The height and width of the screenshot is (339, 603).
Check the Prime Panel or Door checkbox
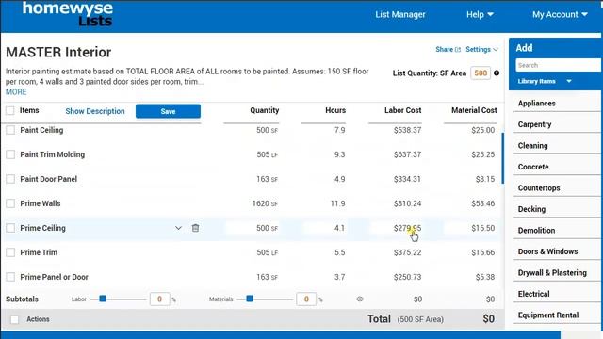[10, 277]
